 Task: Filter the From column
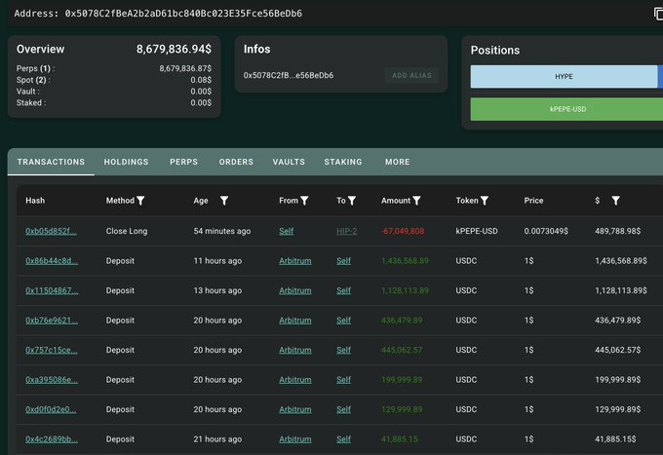click(304, 201)
